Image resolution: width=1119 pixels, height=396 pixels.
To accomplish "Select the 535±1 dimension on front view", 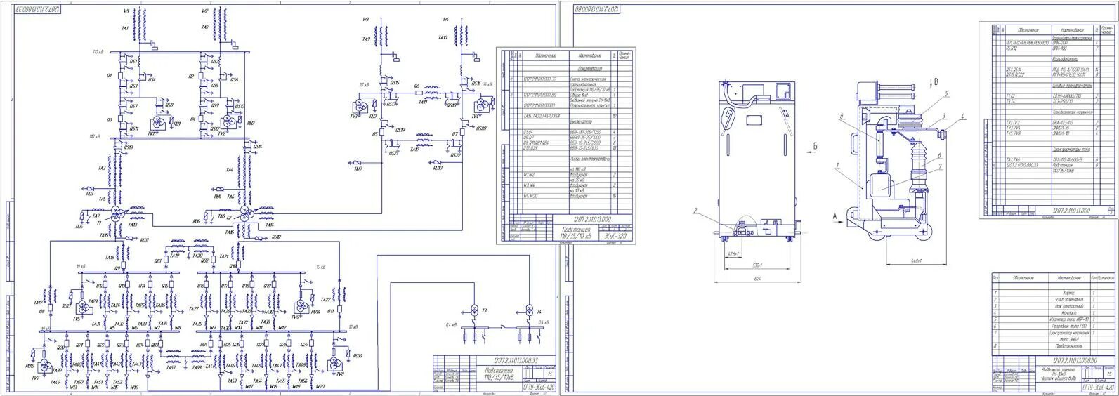I will [757, 267].
